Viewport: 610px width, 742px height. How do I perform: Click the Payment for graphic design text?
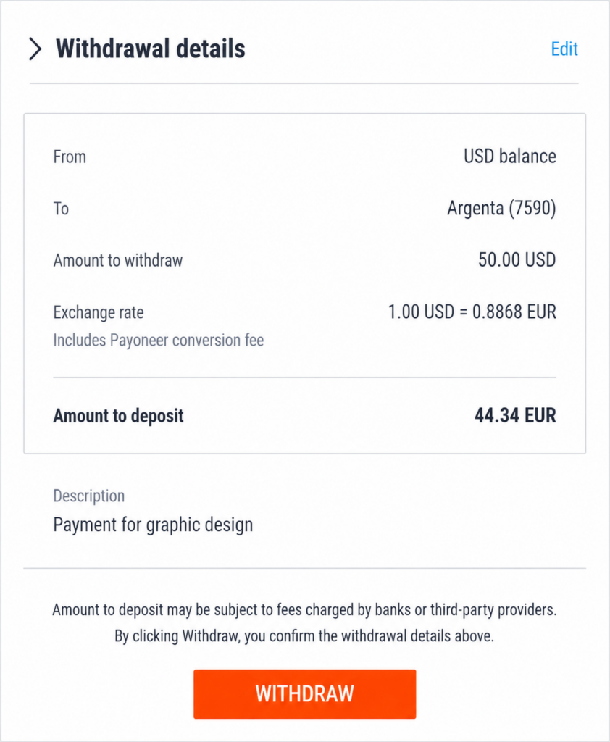pos(153,525)
